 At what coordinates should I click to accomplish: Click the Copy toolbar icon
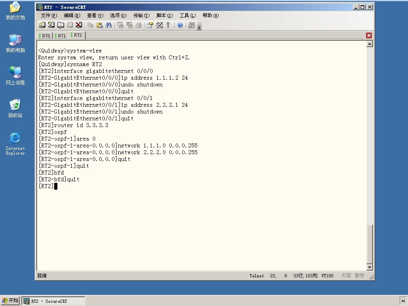pos(90,25)
